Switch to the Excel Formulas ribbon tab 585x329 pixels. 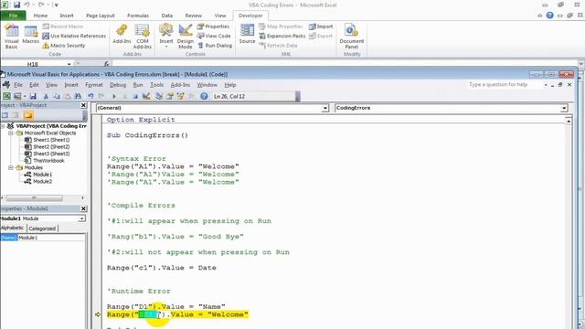point(138,16)
